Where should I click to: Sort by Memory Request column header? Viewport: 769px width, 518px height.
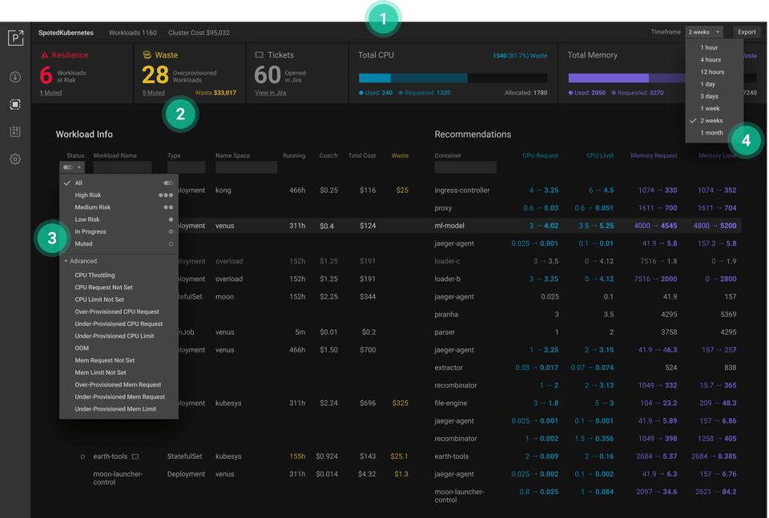point(654,155)
